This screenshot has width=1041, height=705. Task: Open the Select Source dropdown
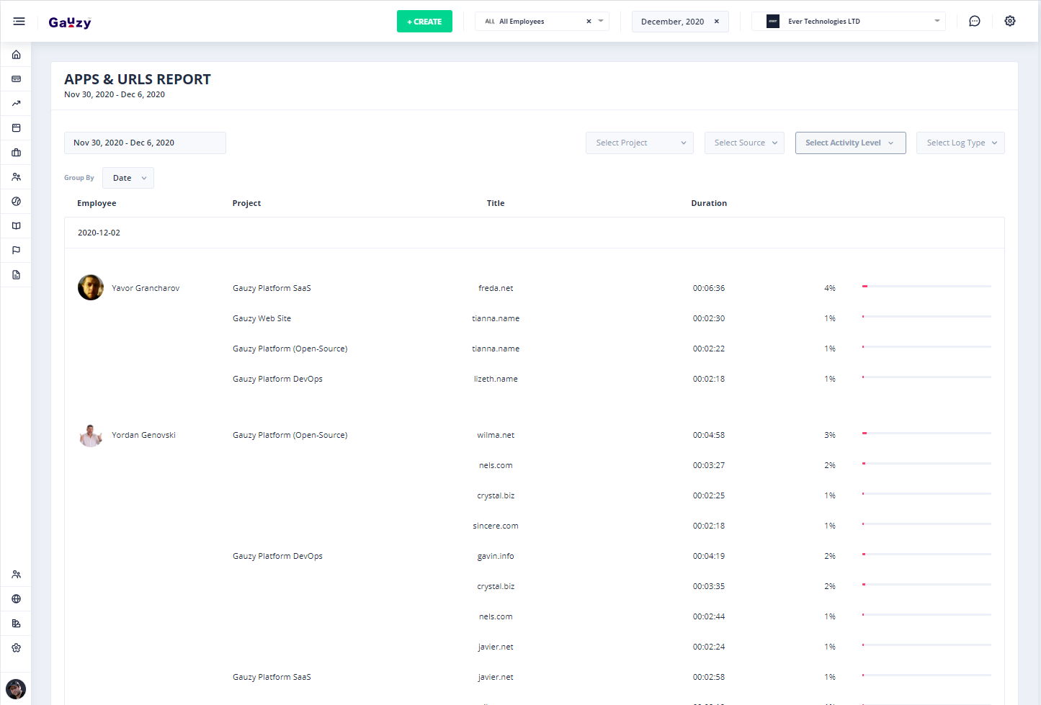tap(744, 143)
